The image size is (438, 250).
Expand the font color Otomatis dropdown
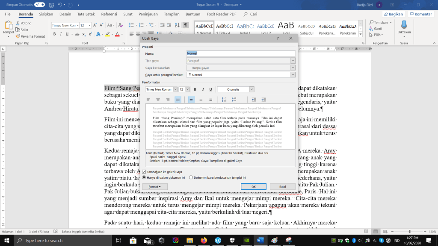[x=252, y=89]
